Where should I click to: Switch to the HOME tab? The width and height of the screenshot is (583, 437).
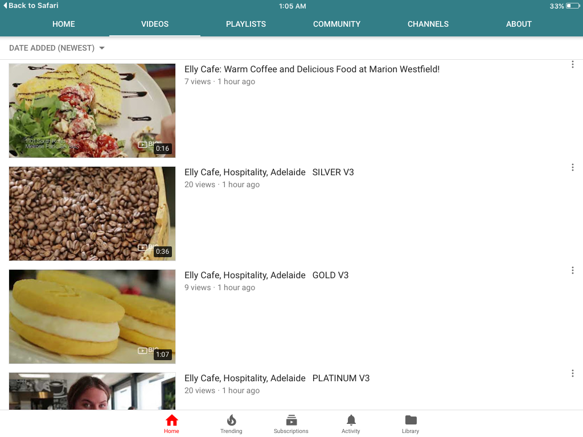[64, 24]
